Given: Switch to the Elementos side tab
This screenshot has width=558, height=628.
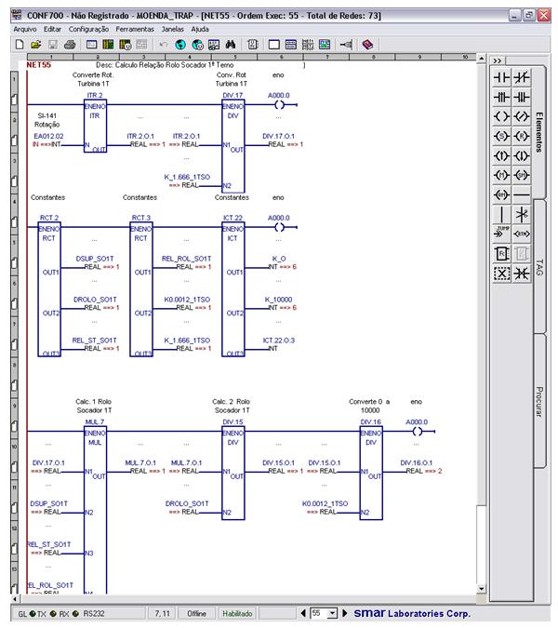Looking at the screenshot, I should pyautogui.click(x=539, y=132).
